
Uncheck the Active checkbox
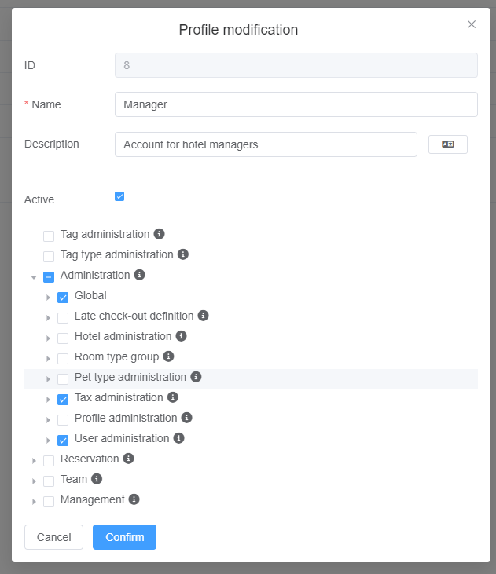click(119, 196)
